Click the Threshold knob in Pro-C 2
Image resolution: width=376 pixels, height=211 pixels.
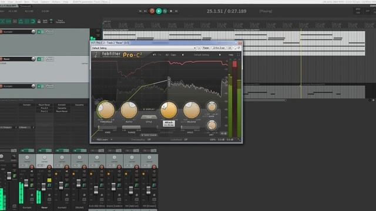(x=106, y=110)
